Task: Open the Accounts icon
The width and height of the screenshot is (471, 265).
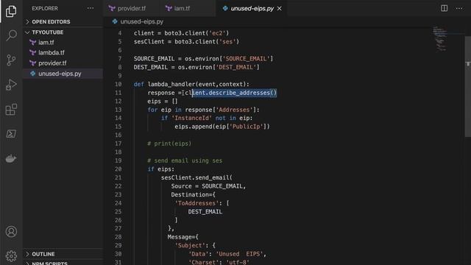Action: pos(11,232)
